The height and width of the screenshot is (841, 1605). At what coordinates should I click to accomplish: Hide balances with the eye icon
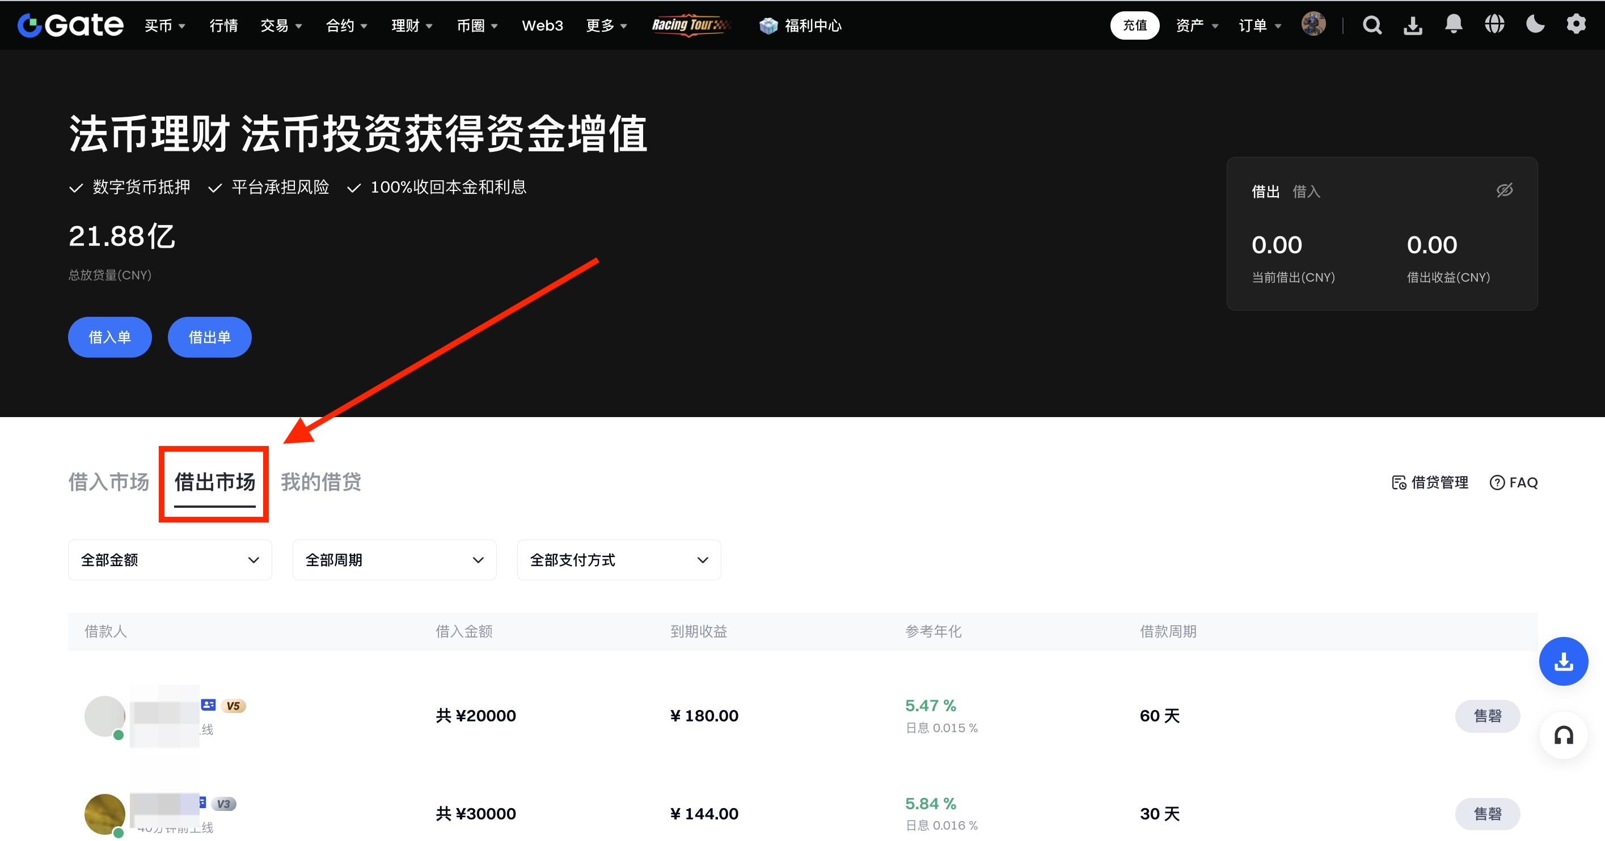point(1504,190)
